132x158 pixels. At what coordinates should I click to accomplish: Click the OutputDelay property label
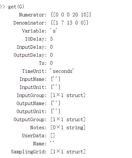pos(30,55)
